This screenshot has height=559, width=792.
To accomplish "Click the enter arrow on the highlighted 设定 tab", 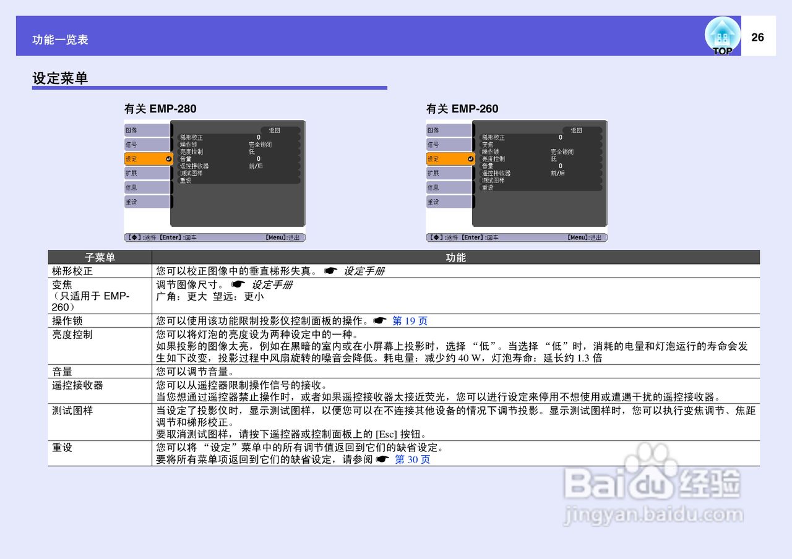I will pyautogui.click(x=168, y=159).
